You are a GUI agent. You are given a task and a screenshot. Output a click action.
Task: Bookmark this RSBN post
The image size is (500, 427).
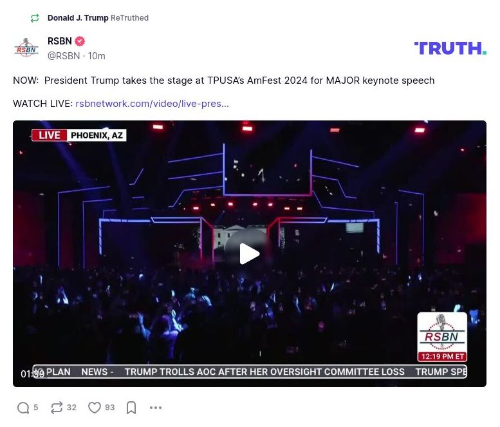coord(131,408)
